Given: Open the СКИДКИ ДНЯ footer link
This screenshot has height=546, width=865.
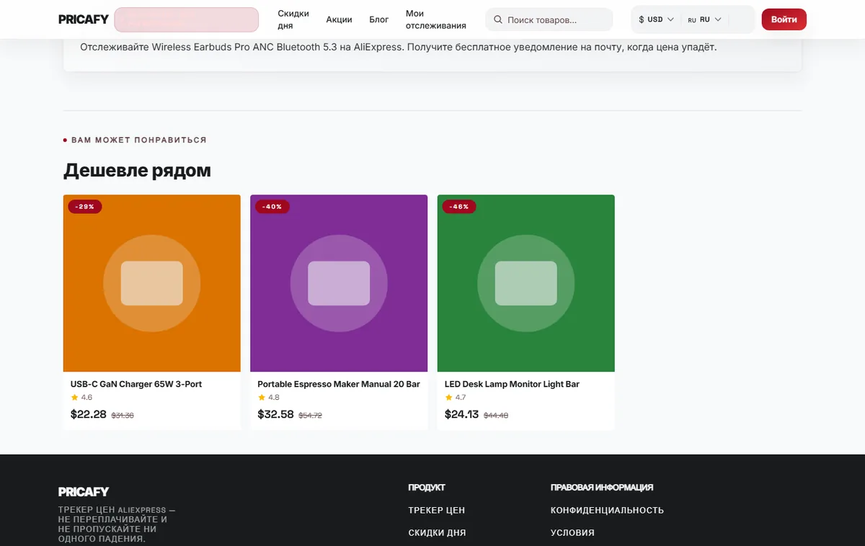Looking at the screenshot, I should pyautogui.click(x=437, y=533).
